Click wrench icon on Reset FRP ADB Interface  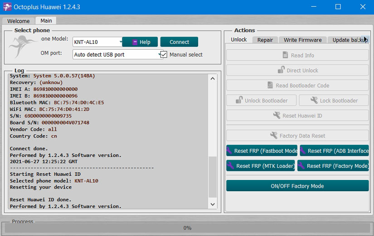pyautogui.click(x=303, y=151)
